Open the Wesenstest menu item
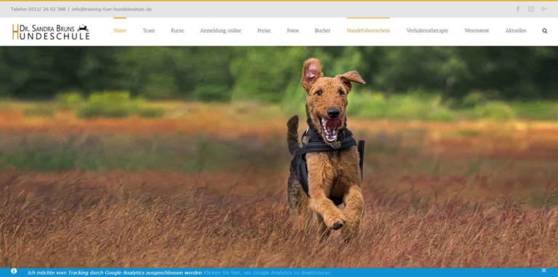The width and height of the screenshot is (558, 277). tap(477, 31)
